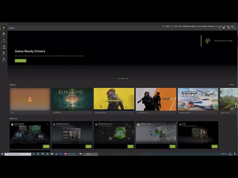Switch to the Brave browser taskbar item
This screenshot has width=238, height=178.
[71, 154]
